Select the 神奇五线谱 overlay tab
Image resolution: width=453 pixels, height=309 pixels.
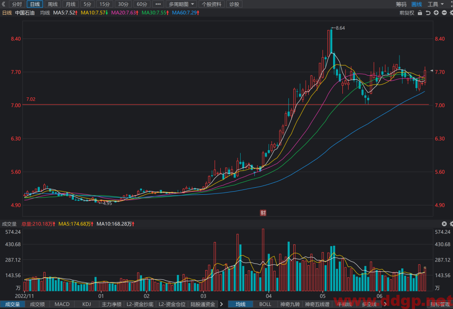coord(317,304)
